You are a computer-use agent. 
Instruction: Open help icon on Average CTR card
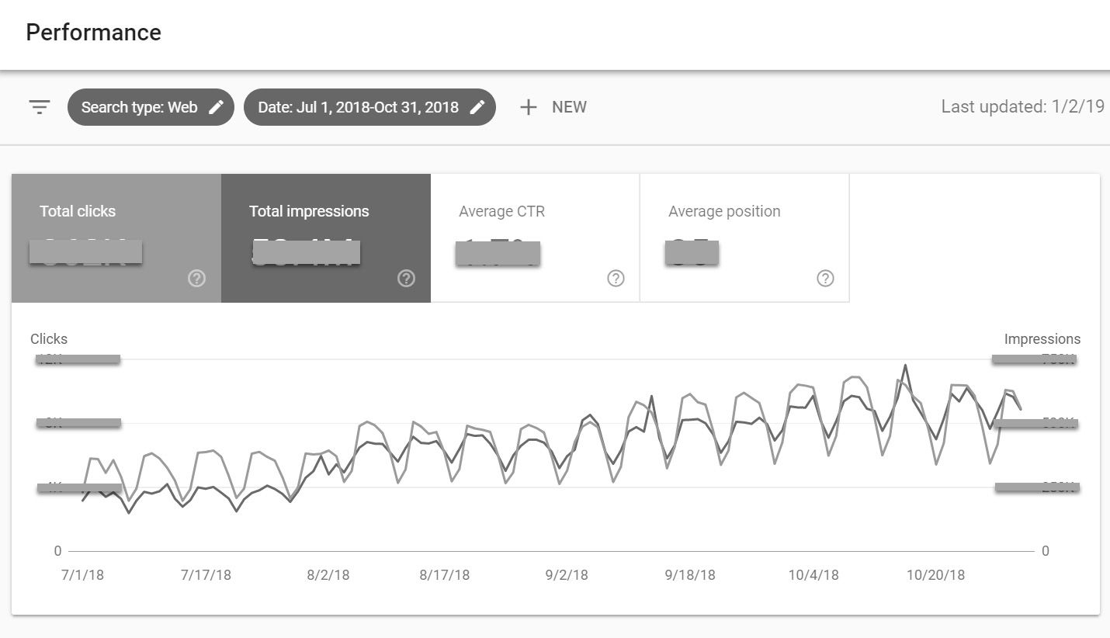pyautogui.click(x=616, y=278)
